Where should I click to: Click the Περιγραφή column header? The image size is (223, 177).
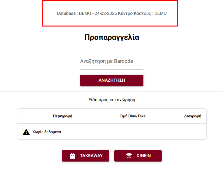tap(63, 116)
